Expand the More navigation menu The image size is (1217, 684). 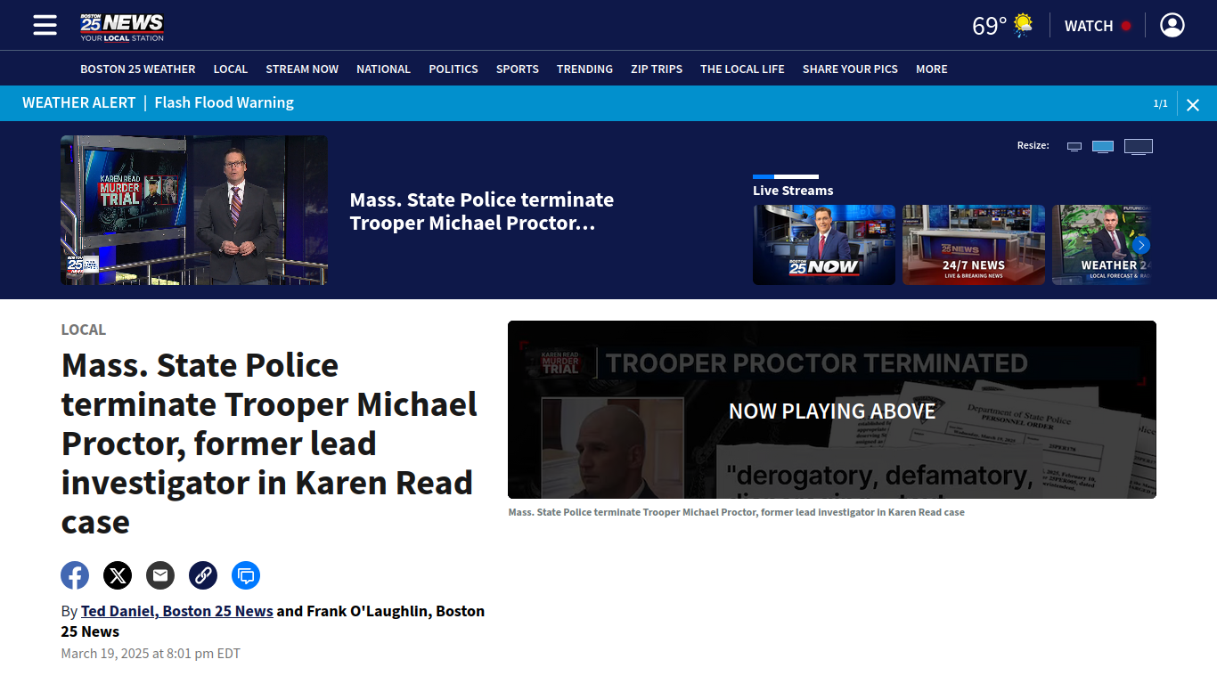tap(932, 69)
